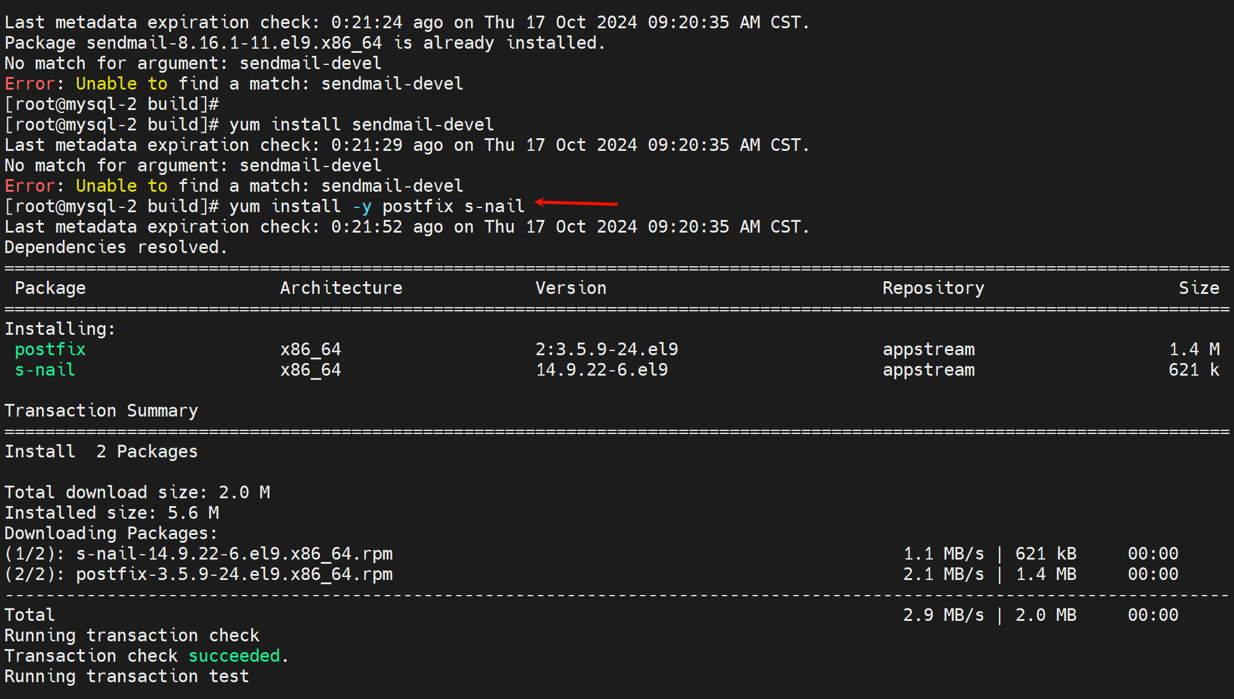The width and height of the screenshot is (1234, 699).
Task: Click the Transaction Summary heading
Action: coord(101,411)
